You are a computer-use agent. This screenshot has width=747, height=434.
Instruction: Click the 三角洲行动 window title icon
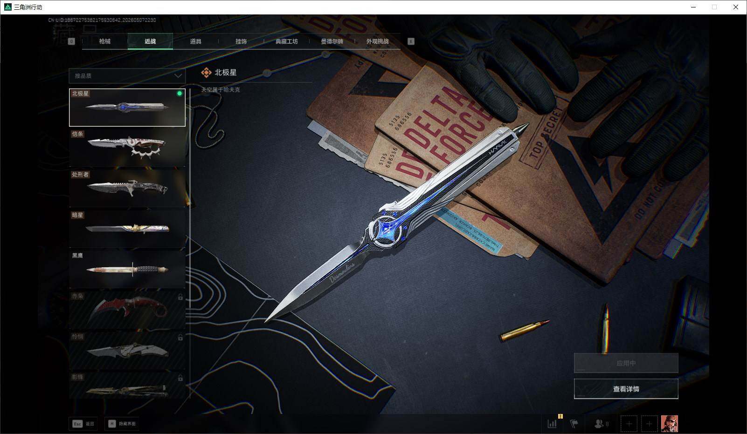tap(7, 7)
